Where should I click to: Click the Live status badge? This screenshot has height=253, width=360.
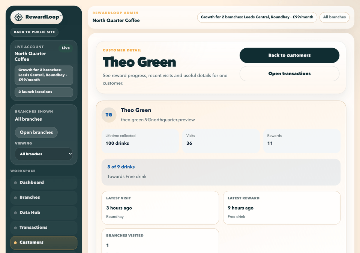(66, 48)
